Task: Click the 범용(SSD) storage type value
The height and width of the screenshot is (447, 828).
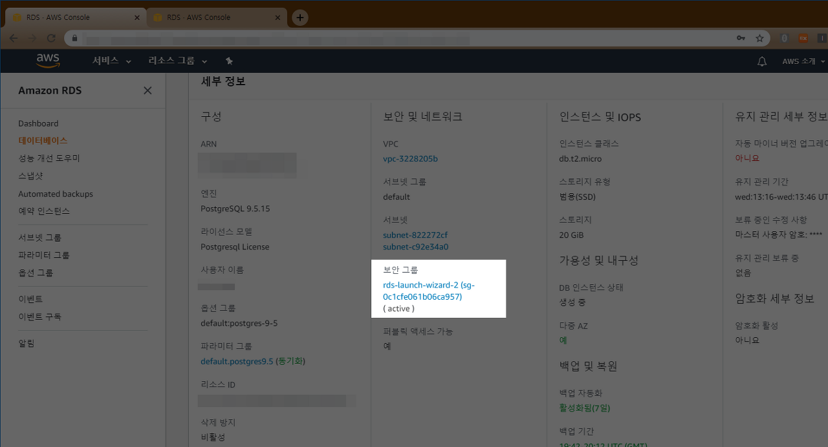Action: point(576,197)
